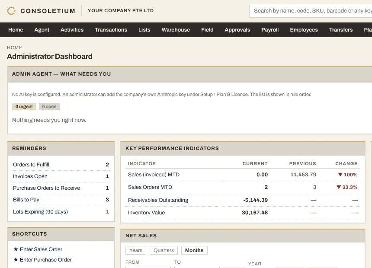
Task: Click the star icon beside Enter Purchase Order
Action: coord(16,259)
